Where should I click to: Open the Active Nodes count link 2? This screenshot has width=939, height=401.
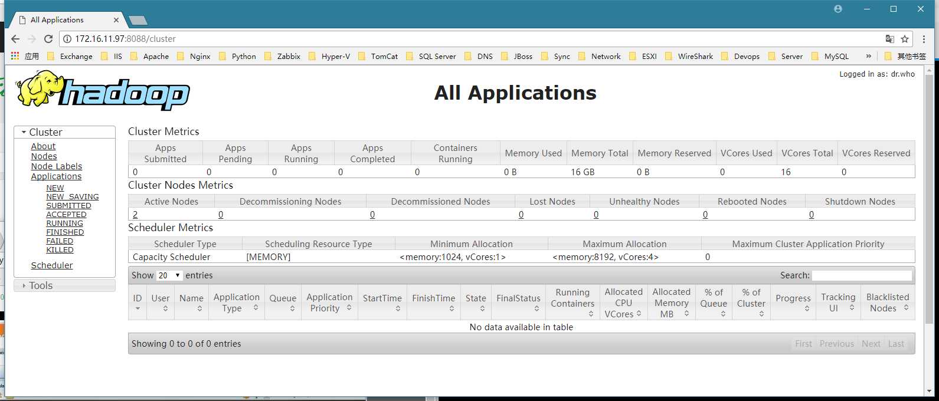(x=135, y=215)
